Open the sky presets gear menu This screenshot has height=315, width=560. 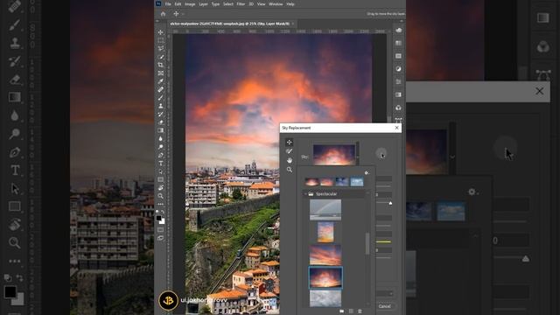pos(367,173)
